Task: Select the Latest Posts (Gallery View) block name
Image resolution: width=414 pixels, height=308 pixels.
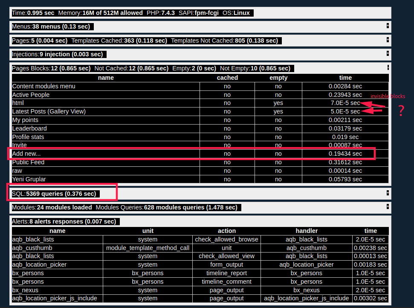Action: [49, 111]
